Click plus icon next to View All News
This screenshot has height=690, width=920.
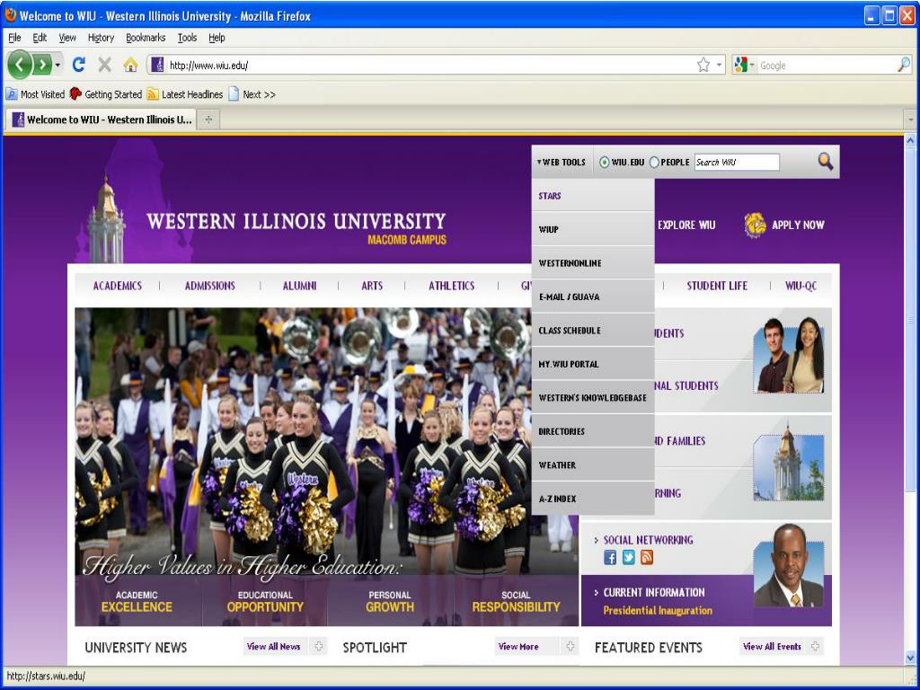(319, 646)
